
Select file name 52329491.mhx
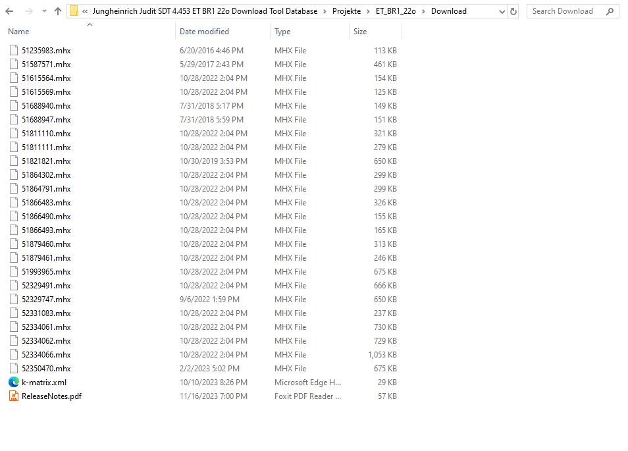(x=46, y=286)
